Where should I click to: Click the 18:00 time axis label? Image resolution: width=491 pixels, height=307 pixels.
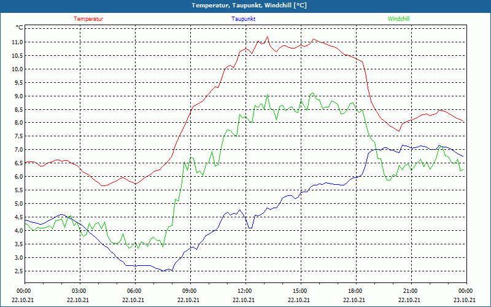click(357, 290)
